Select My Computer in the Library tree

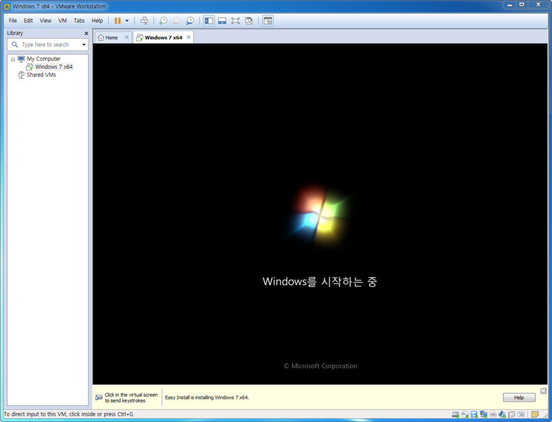pyautogui.click(x=43, y=59)
